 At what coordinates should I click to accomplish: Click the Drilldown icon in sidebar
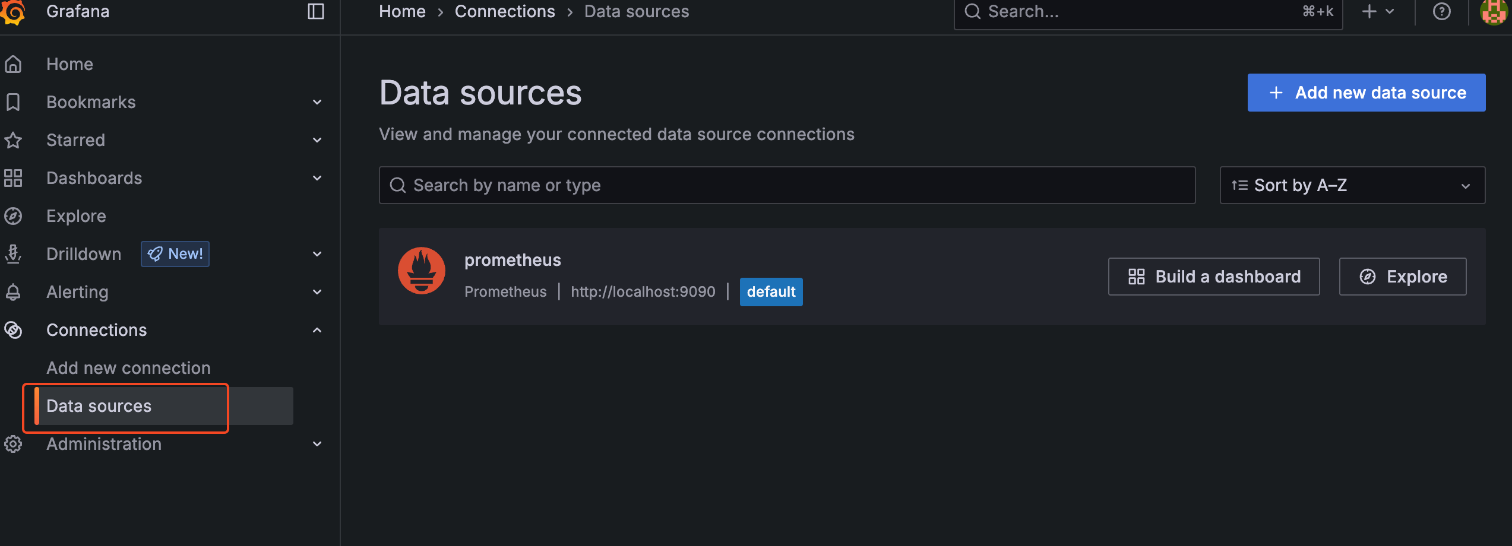point(13,254)
